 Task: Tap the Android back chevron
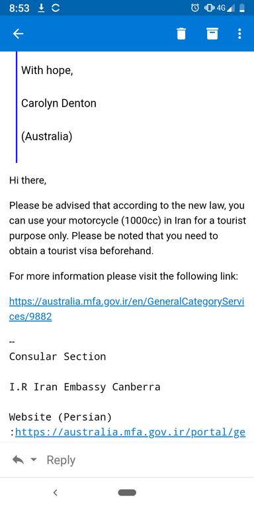(x=56, y=493)
